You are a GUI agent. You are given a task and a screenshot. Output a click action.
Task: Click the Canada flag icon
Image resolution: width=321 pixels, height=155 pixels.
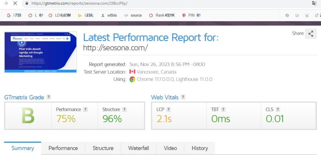[x=132, y=72]
